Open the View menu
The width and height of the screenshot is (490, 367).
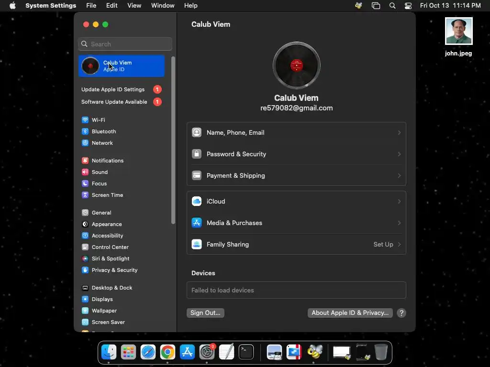click(134, 6)
